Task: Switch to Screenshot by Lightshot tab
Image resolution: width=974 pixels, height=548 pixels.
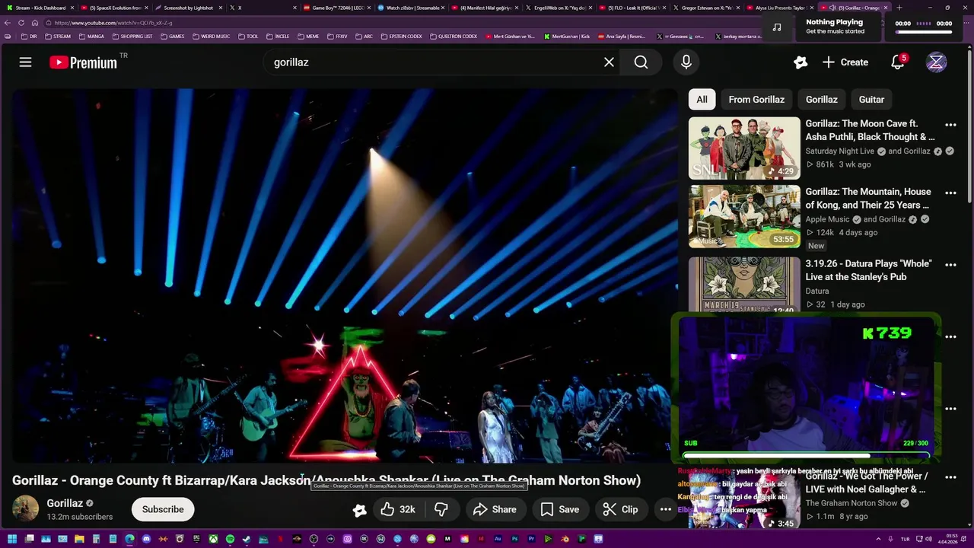Action: coord(189,8)
